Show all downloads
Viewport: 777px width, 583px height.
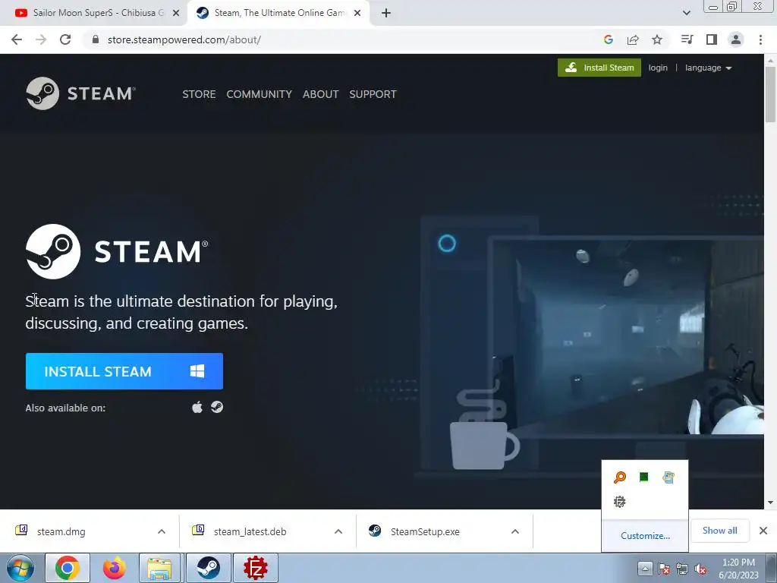(719, 531)
